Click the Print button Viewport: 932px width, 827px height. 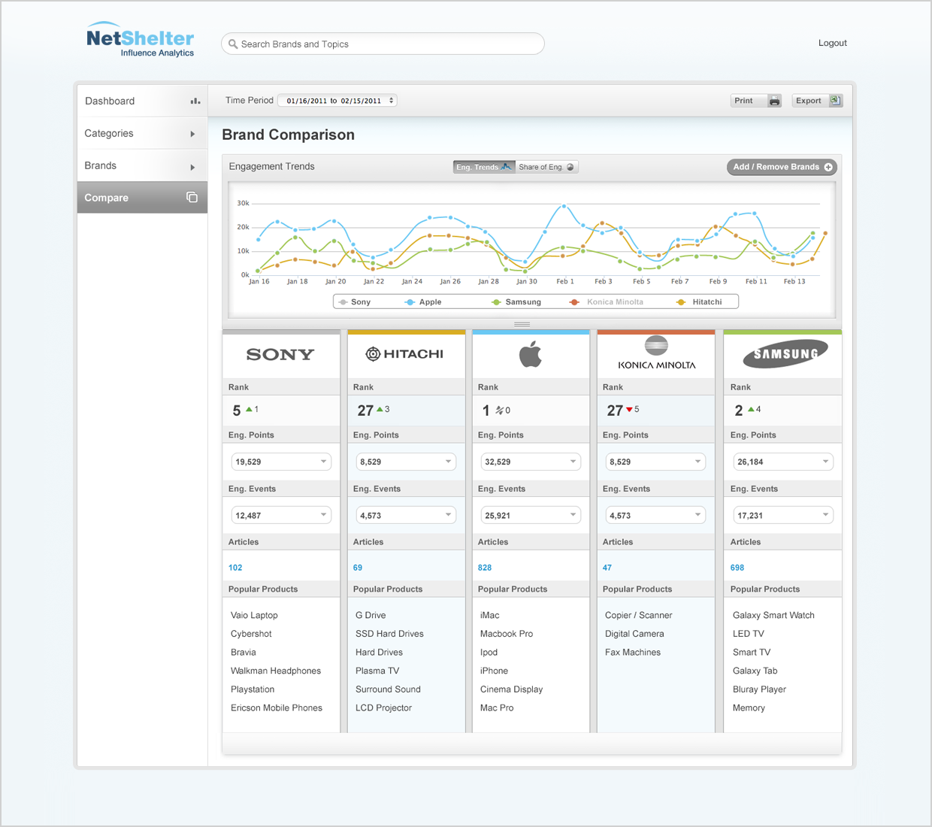click(x=756, y=101)
